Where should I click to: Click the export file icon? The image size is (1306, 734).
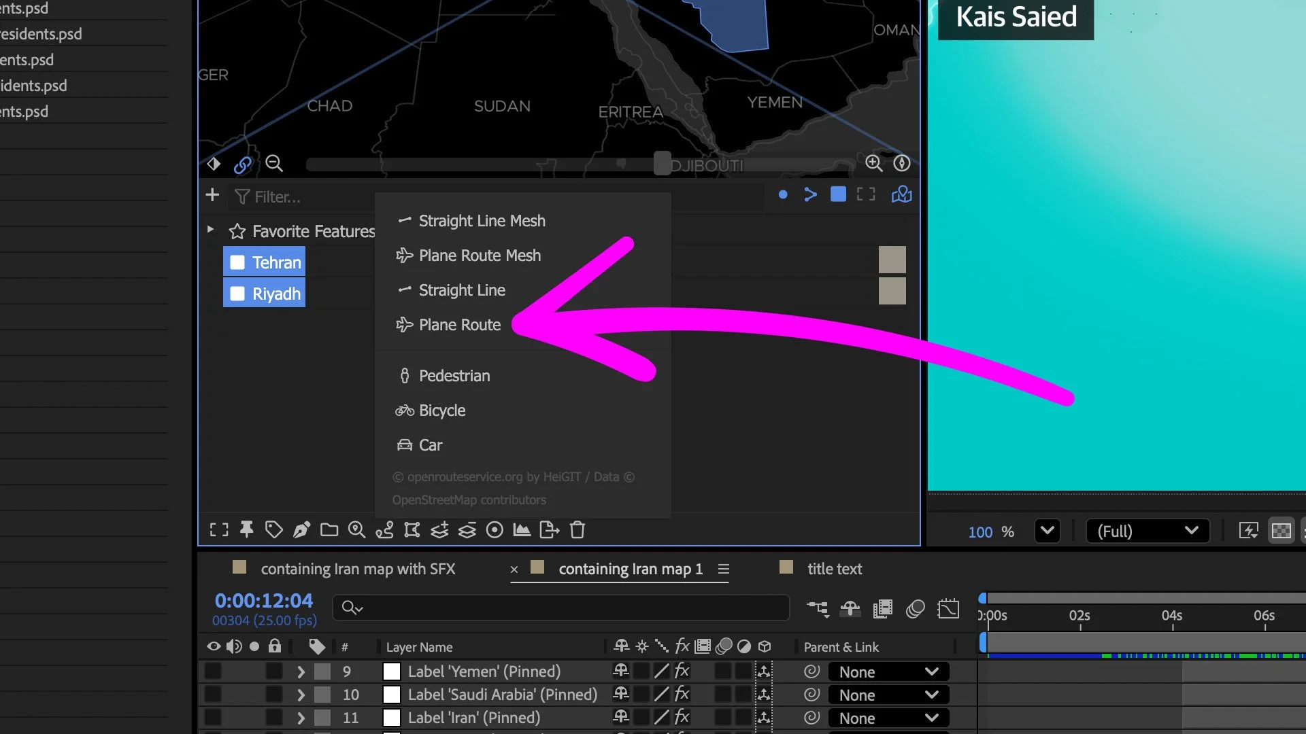(x=549, y=530)
